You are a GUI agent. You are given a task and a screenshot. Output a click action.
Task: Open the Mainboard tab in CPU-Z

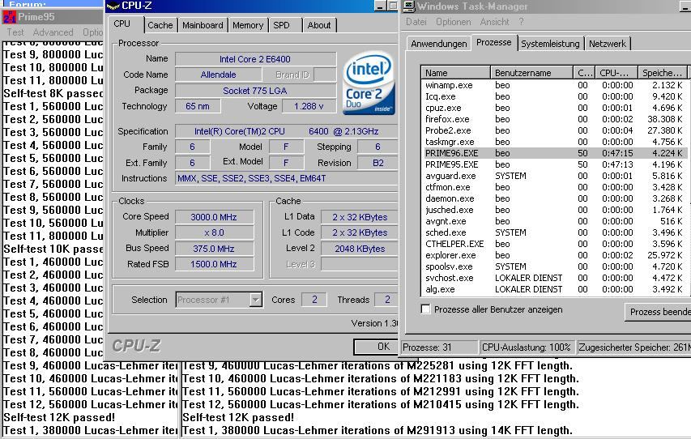203,25
